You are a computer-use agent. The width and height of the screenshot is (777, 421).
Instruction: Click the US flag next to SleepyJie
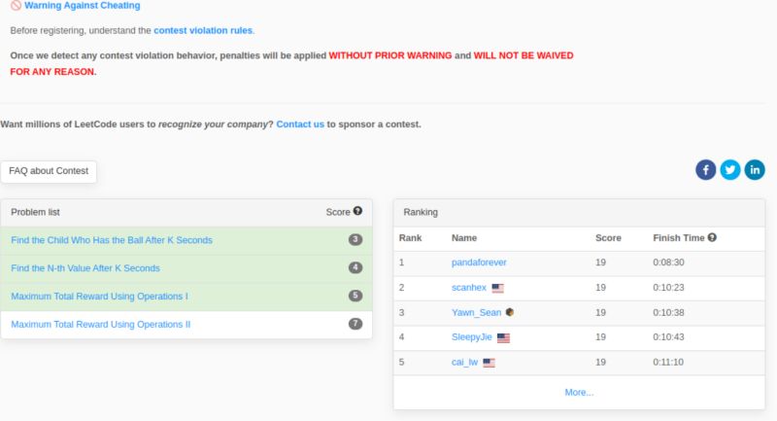coord(503,337)
